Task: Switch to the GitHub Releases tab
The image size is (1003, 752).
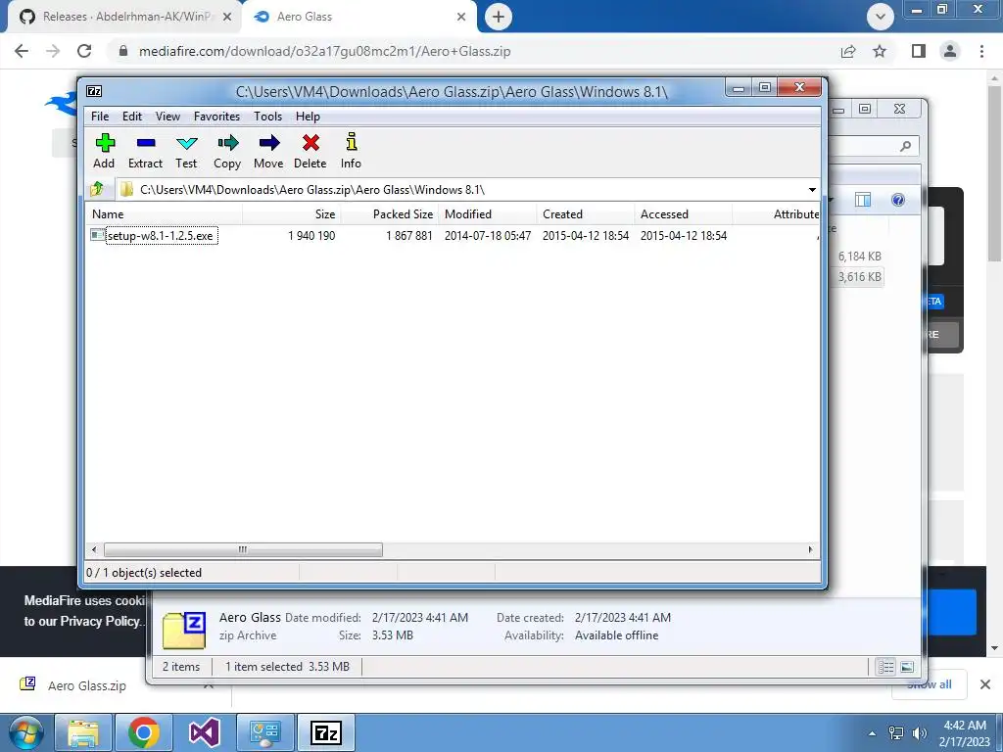Action: 124,17
